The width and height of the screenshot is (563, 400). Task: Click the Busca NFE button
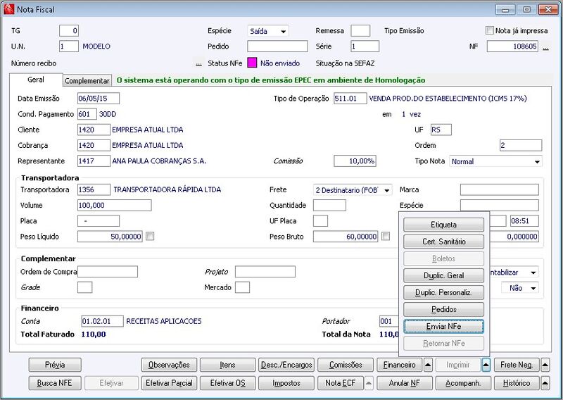coord(55,384)
